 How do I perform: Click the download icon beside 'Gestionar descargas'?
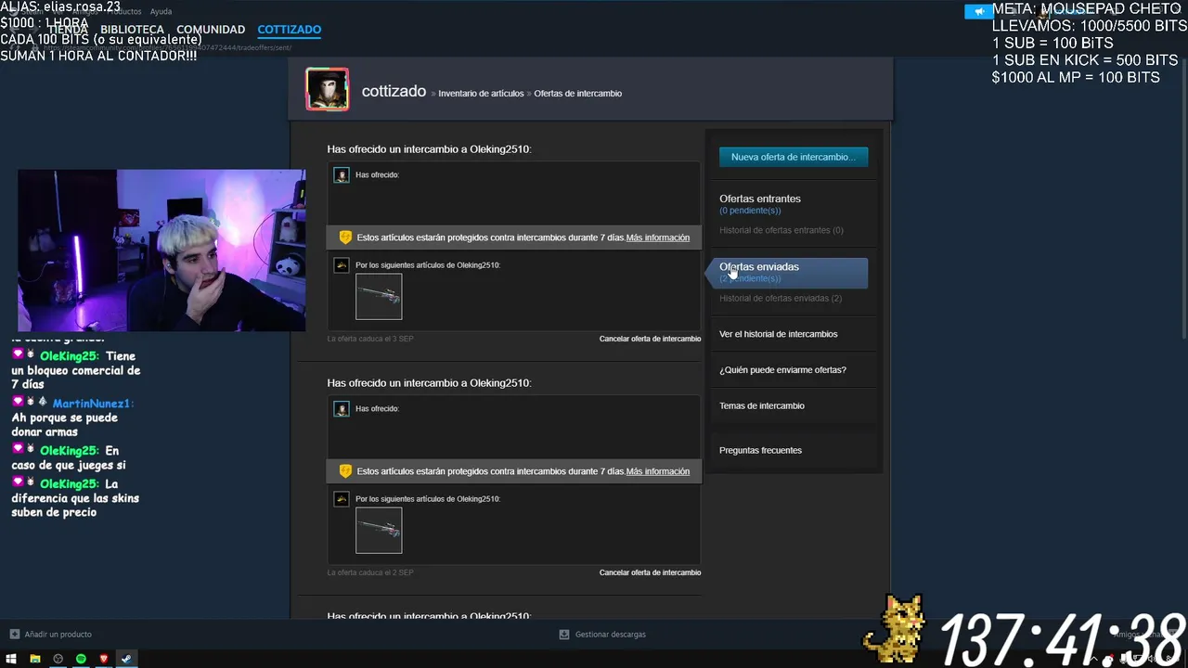(564, 635)
